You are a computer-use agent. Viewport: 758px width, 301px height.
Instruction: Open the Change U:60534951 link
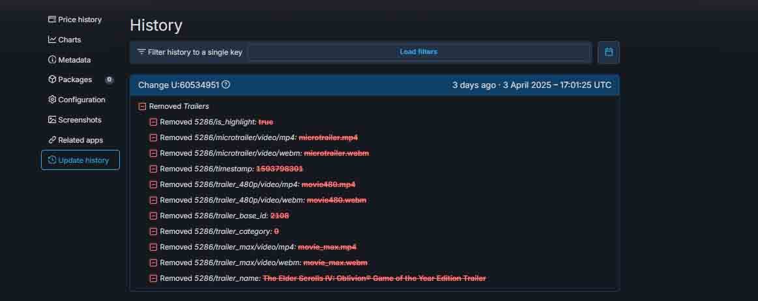coord(179,85)
